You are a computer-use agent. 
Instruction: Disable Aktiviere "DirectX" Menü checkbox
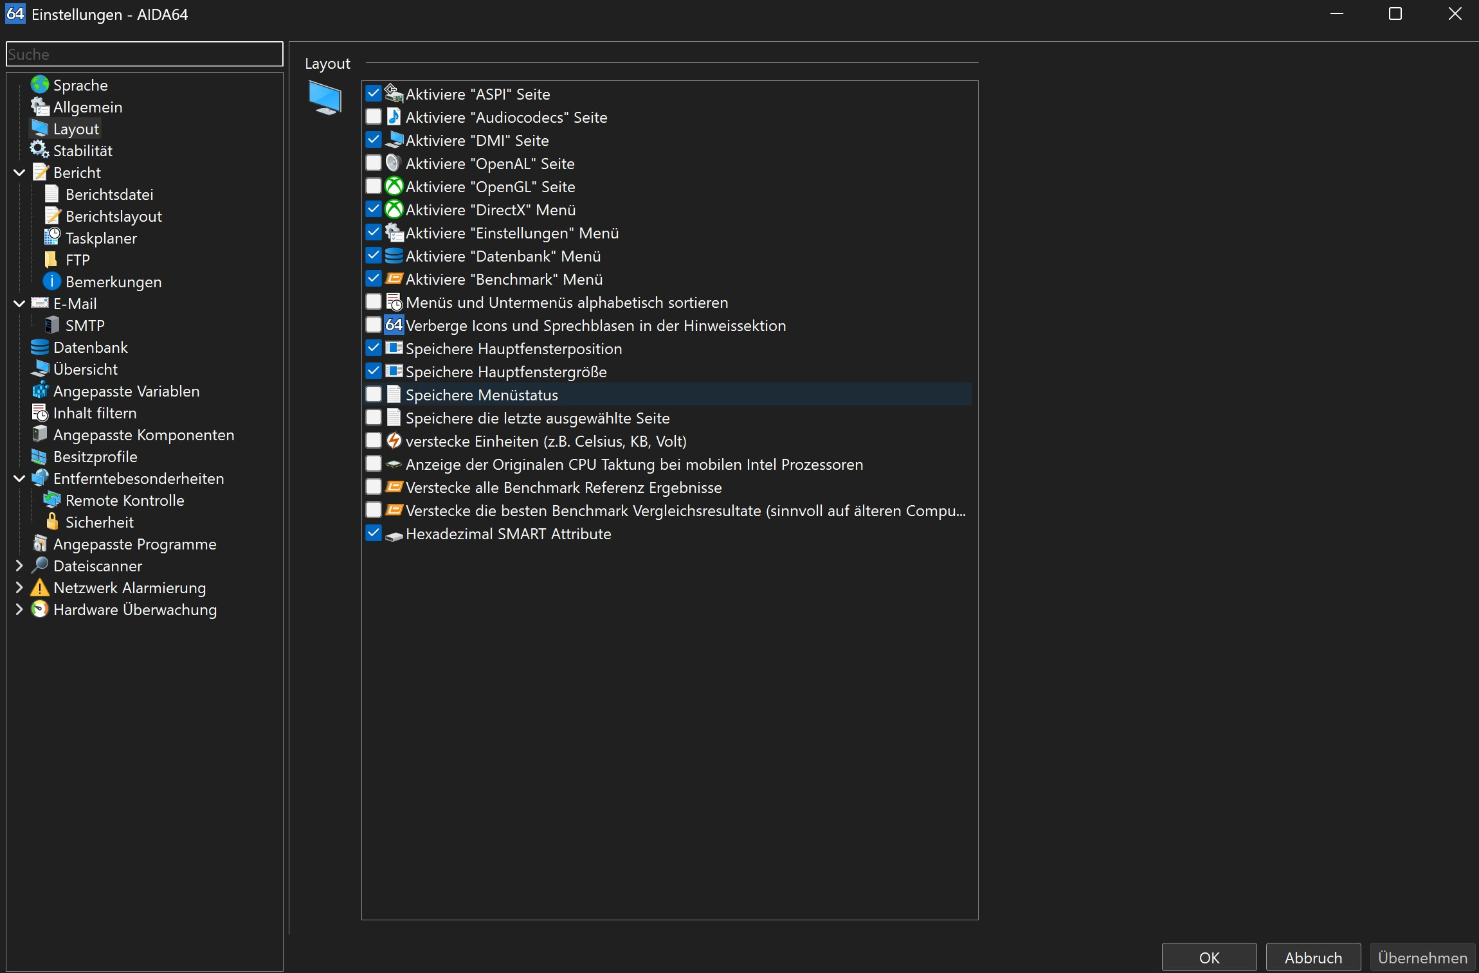tap(374, 209)
